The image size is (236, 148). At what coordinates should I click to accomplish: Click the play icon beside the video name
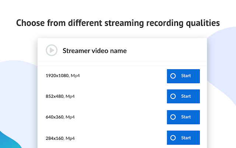[52, 50]
